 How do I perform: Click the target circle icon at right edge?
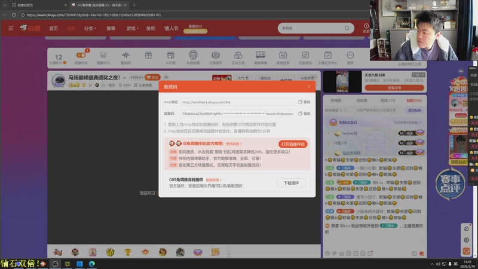click(x=467, y=240)
